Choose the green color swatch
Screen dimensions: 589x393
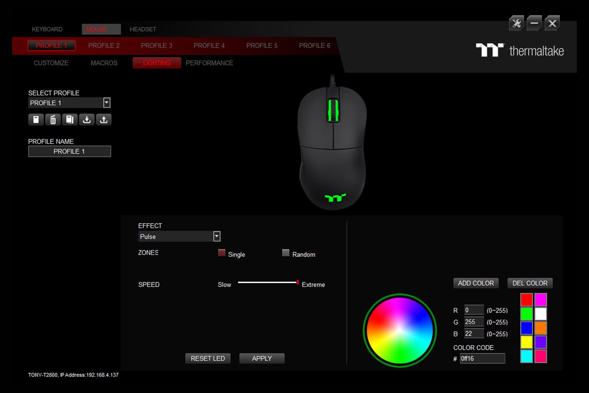[x=526, y=314]
